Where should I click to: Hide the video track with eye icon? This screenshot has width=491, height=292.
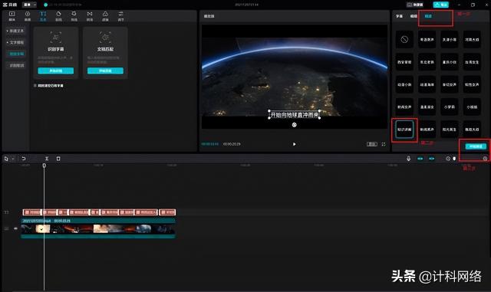pos(15,228)
